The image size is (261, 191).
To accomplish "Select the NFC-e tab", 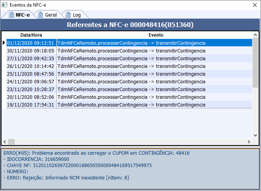I will (22, 15).
